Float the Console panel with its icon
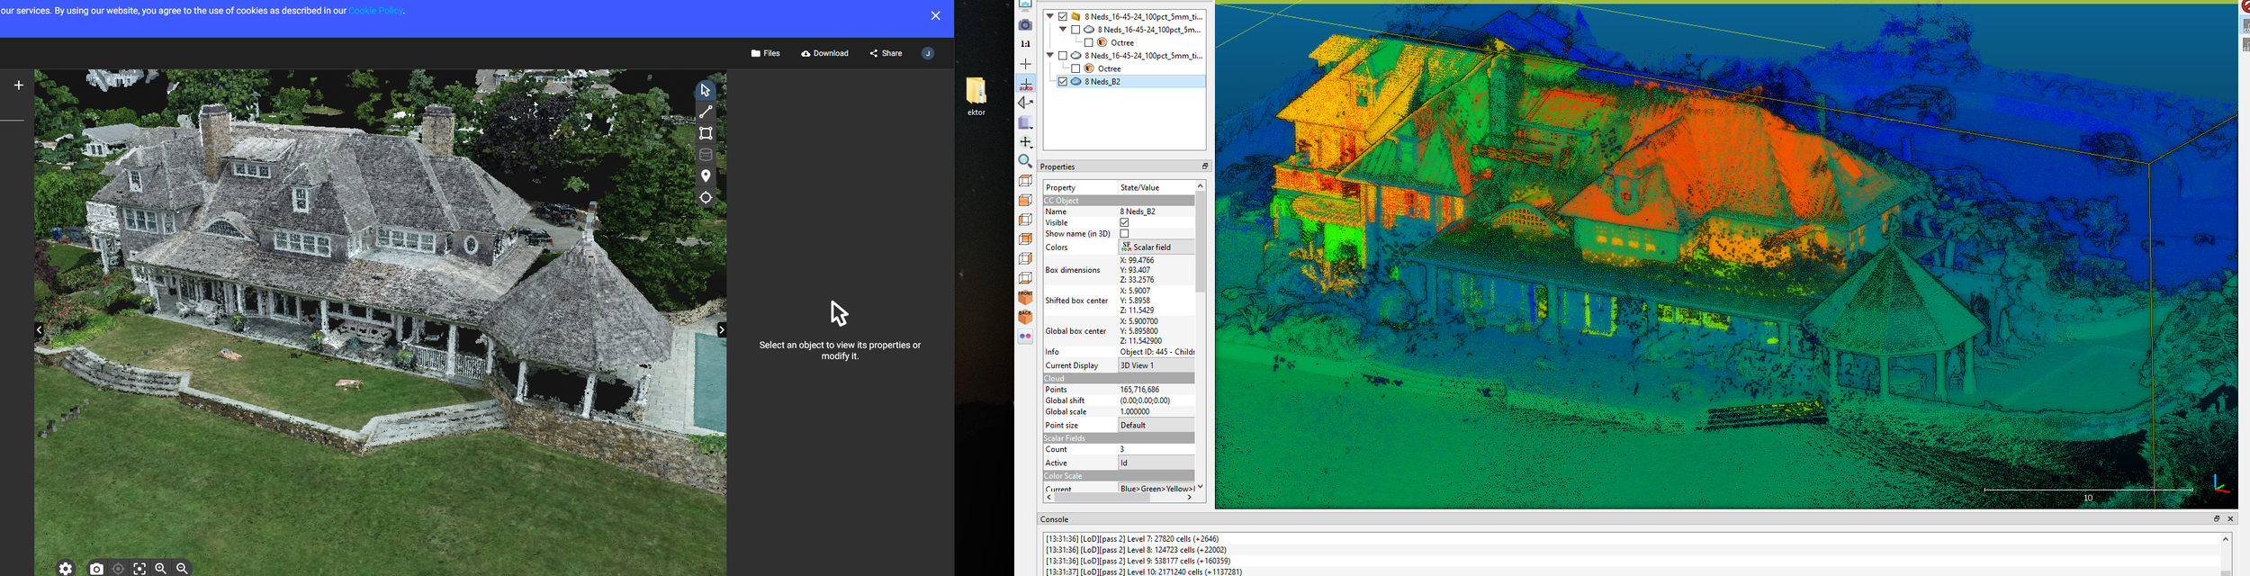 click(2217, 519)
